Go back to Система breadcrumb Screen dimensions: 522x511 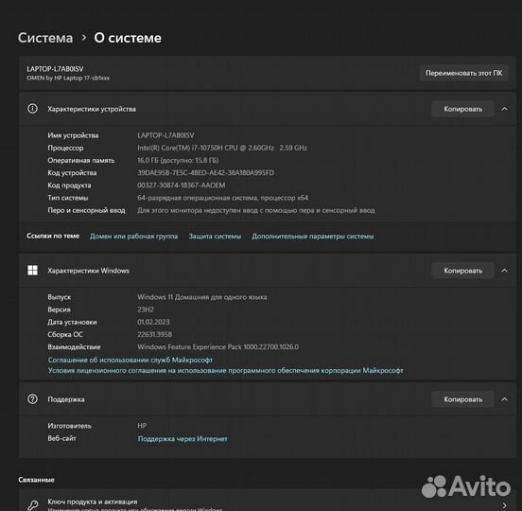tap(45, 38)
